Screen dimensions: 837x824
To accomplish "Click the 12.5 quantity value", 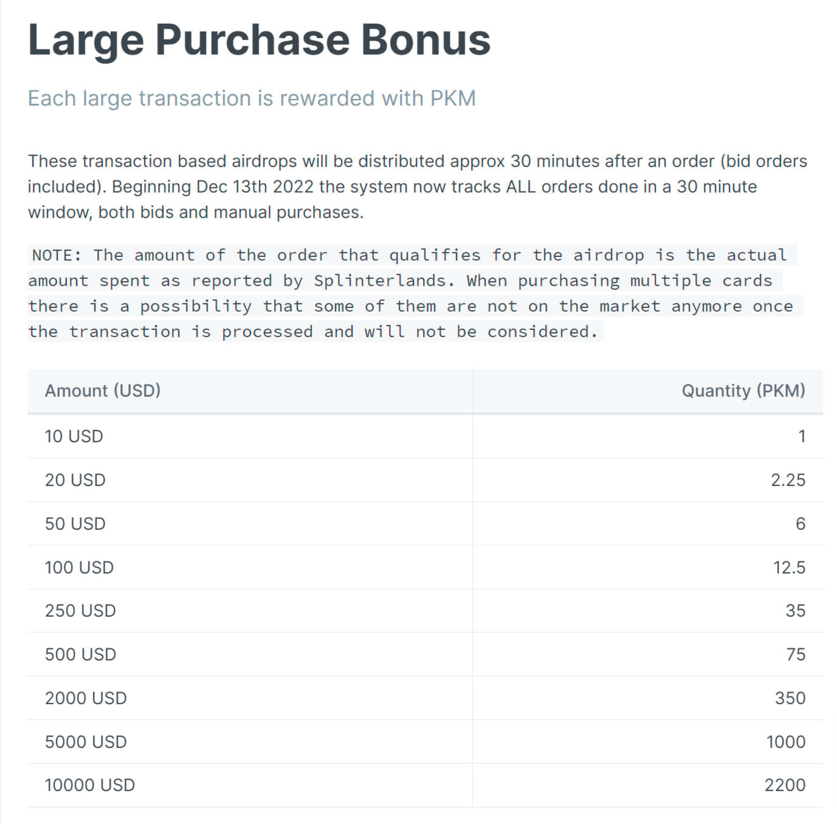I will 789,568.
